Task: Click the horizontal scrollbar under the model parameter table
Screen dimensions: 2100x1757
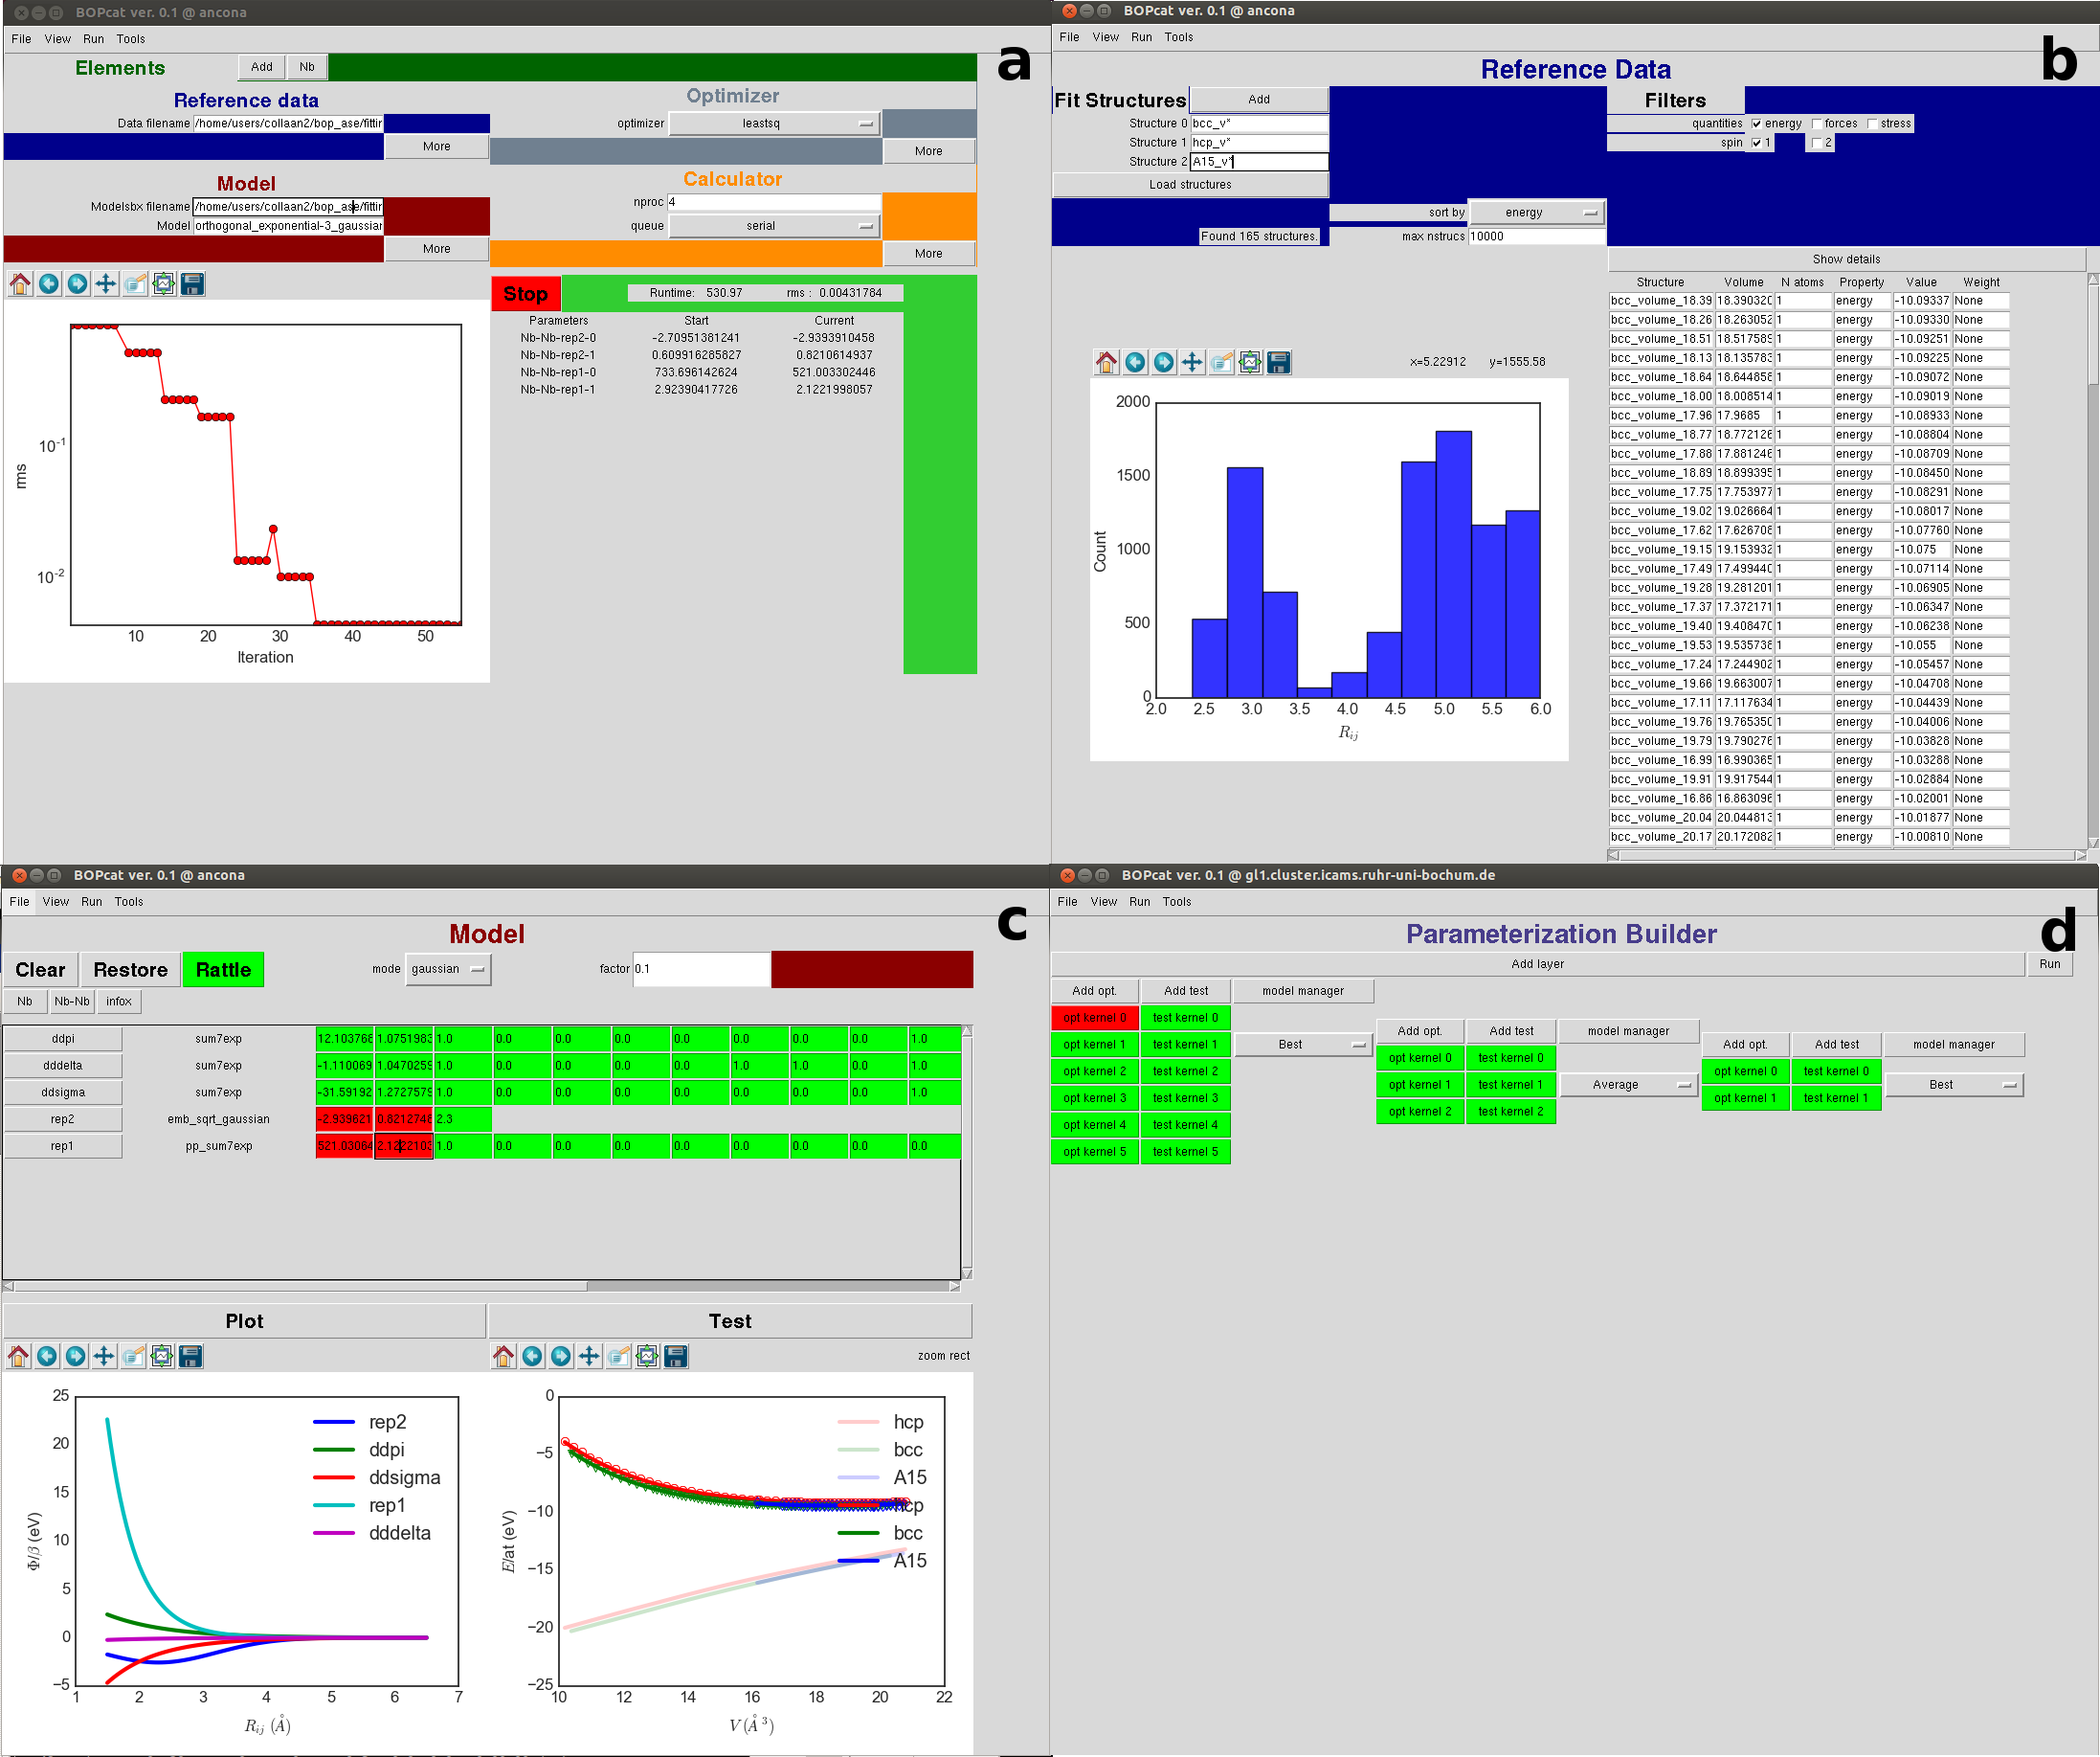Action: [x=481, y=1286]
